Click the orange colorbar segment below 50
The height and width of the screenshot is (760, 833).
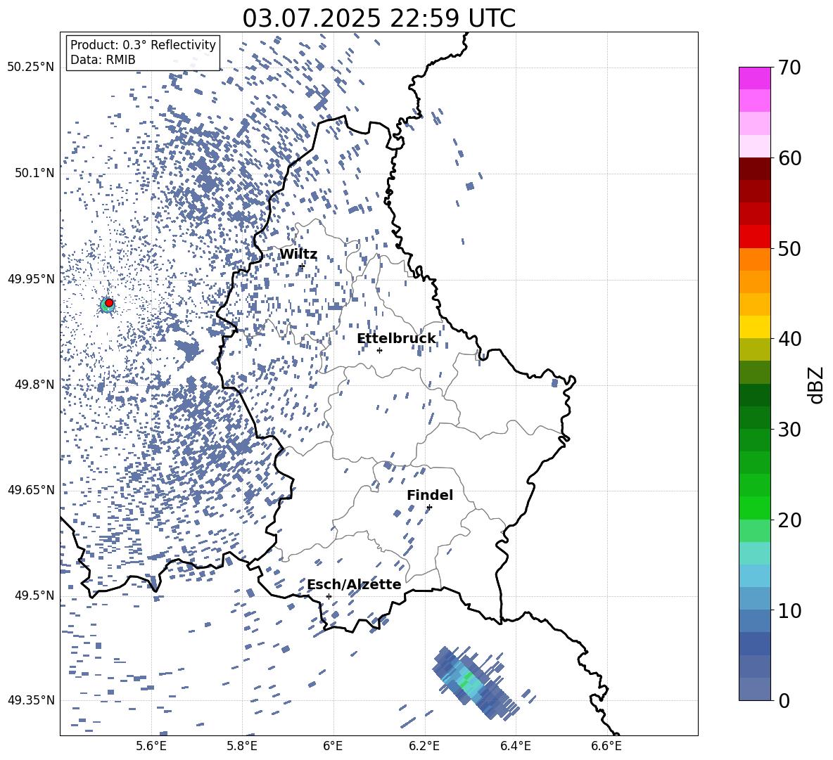tap(754, 259)
